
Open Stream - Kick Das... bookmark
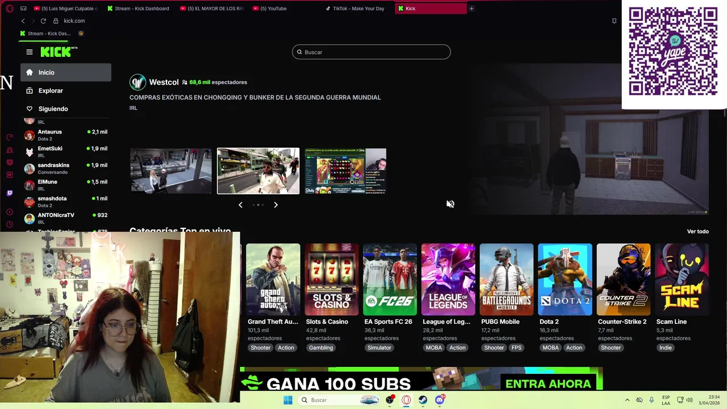44,34
